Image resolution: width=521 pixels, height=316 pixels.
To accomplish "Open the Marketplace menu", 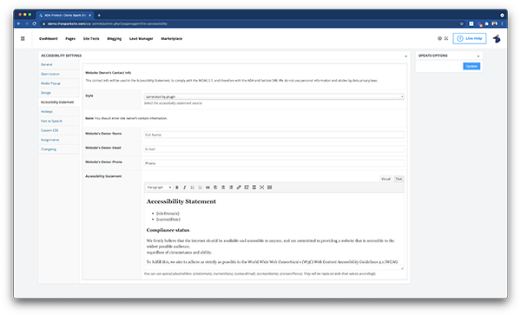I will coord(171,38).
